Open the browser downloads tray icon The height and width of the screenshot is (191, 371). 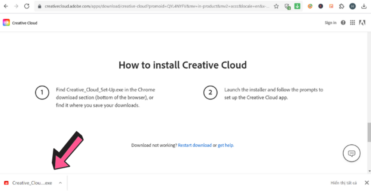[364, 6]
